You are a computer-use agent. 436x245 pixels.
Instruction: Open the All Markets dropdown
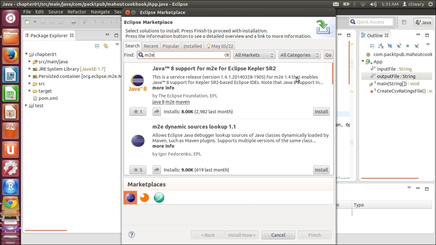[254, 55]
